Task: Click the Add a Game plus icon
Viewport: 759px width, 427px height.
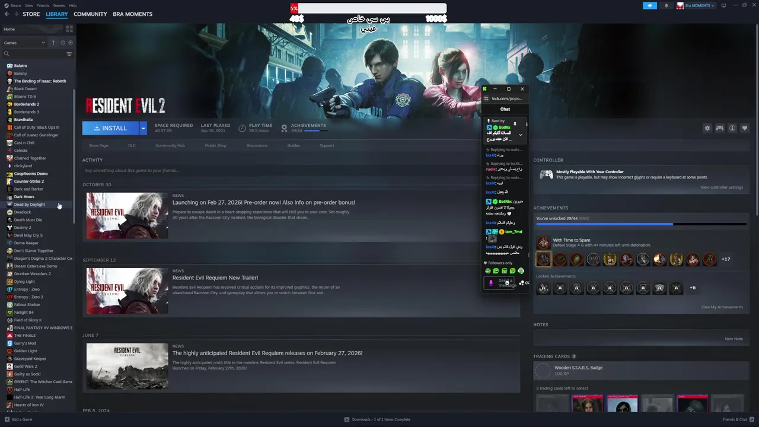Action: pos(7,419)
